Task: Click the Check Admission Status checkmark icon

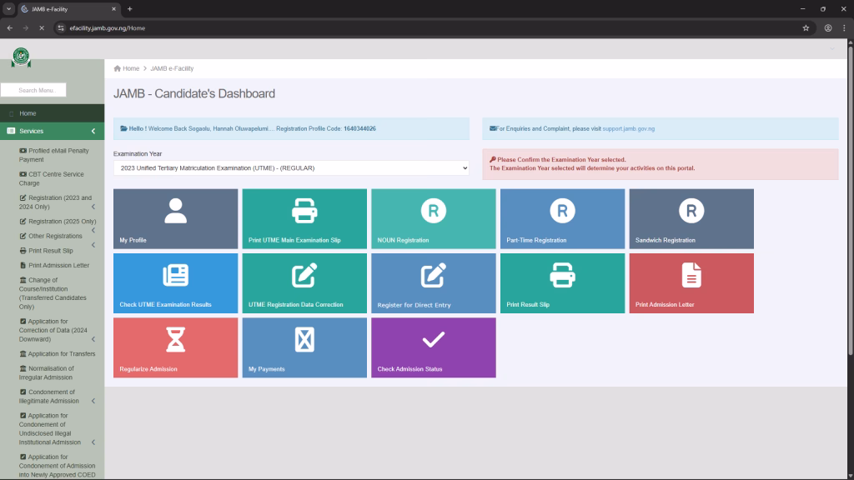Action: click(433, 339)
